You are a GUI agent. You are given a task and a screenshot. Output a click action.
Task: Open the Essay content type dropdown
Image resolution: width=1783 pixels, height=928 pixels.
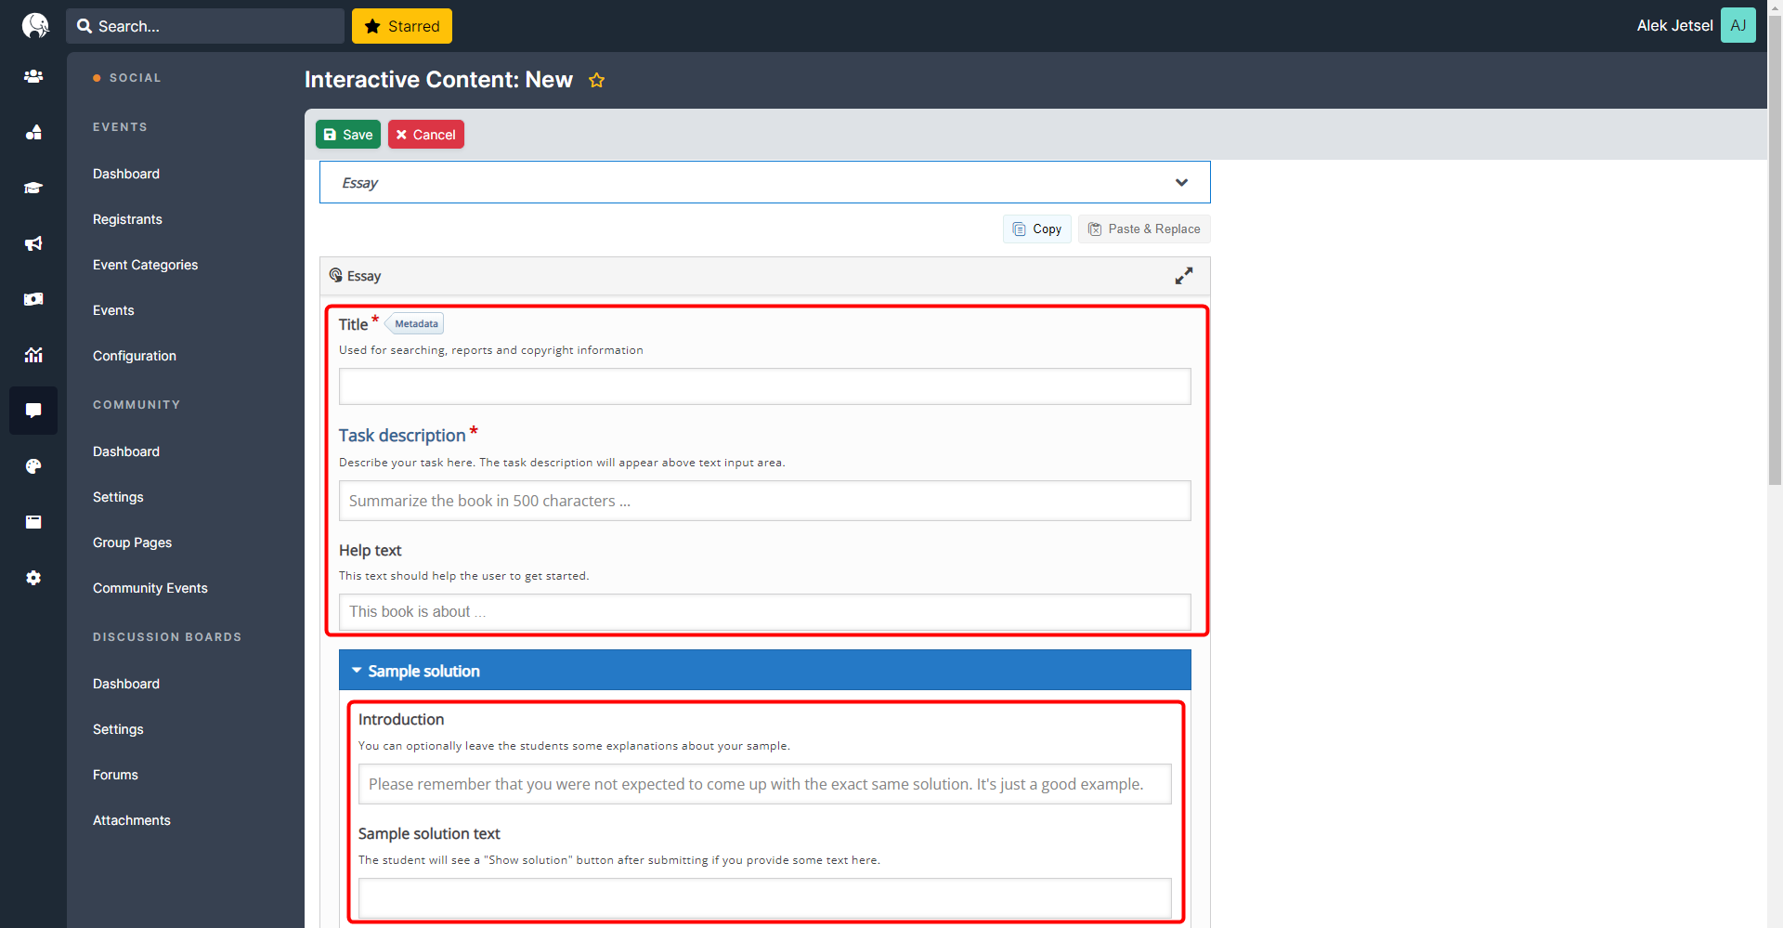click(765, 182)
